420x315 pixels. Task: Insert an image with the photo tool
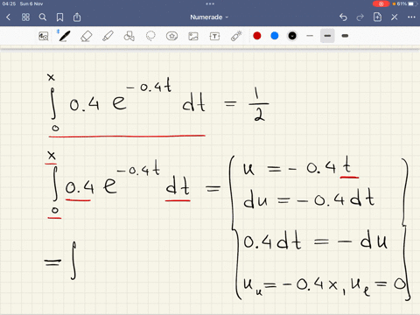193,36
